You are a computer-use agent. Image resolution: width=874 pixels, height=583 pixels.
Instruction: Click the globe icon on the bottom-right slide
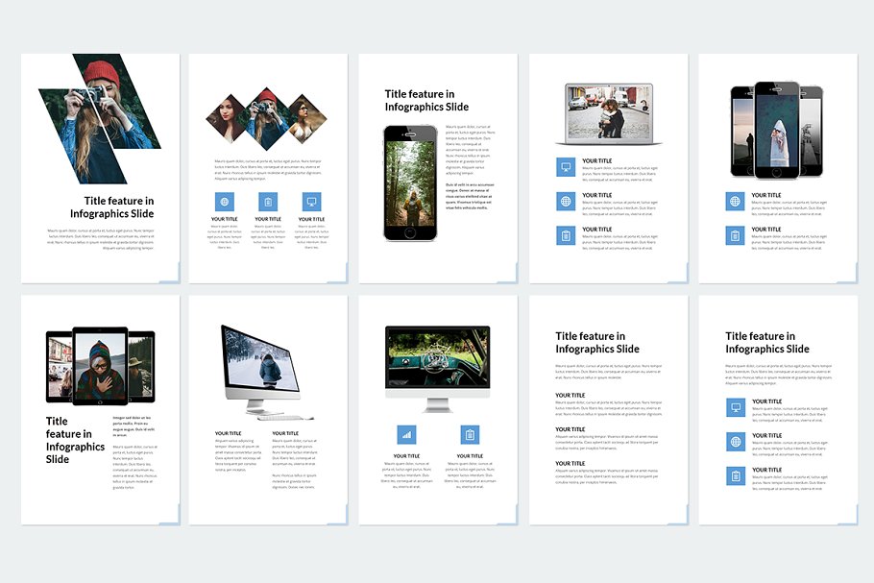(x=736, y=442)
